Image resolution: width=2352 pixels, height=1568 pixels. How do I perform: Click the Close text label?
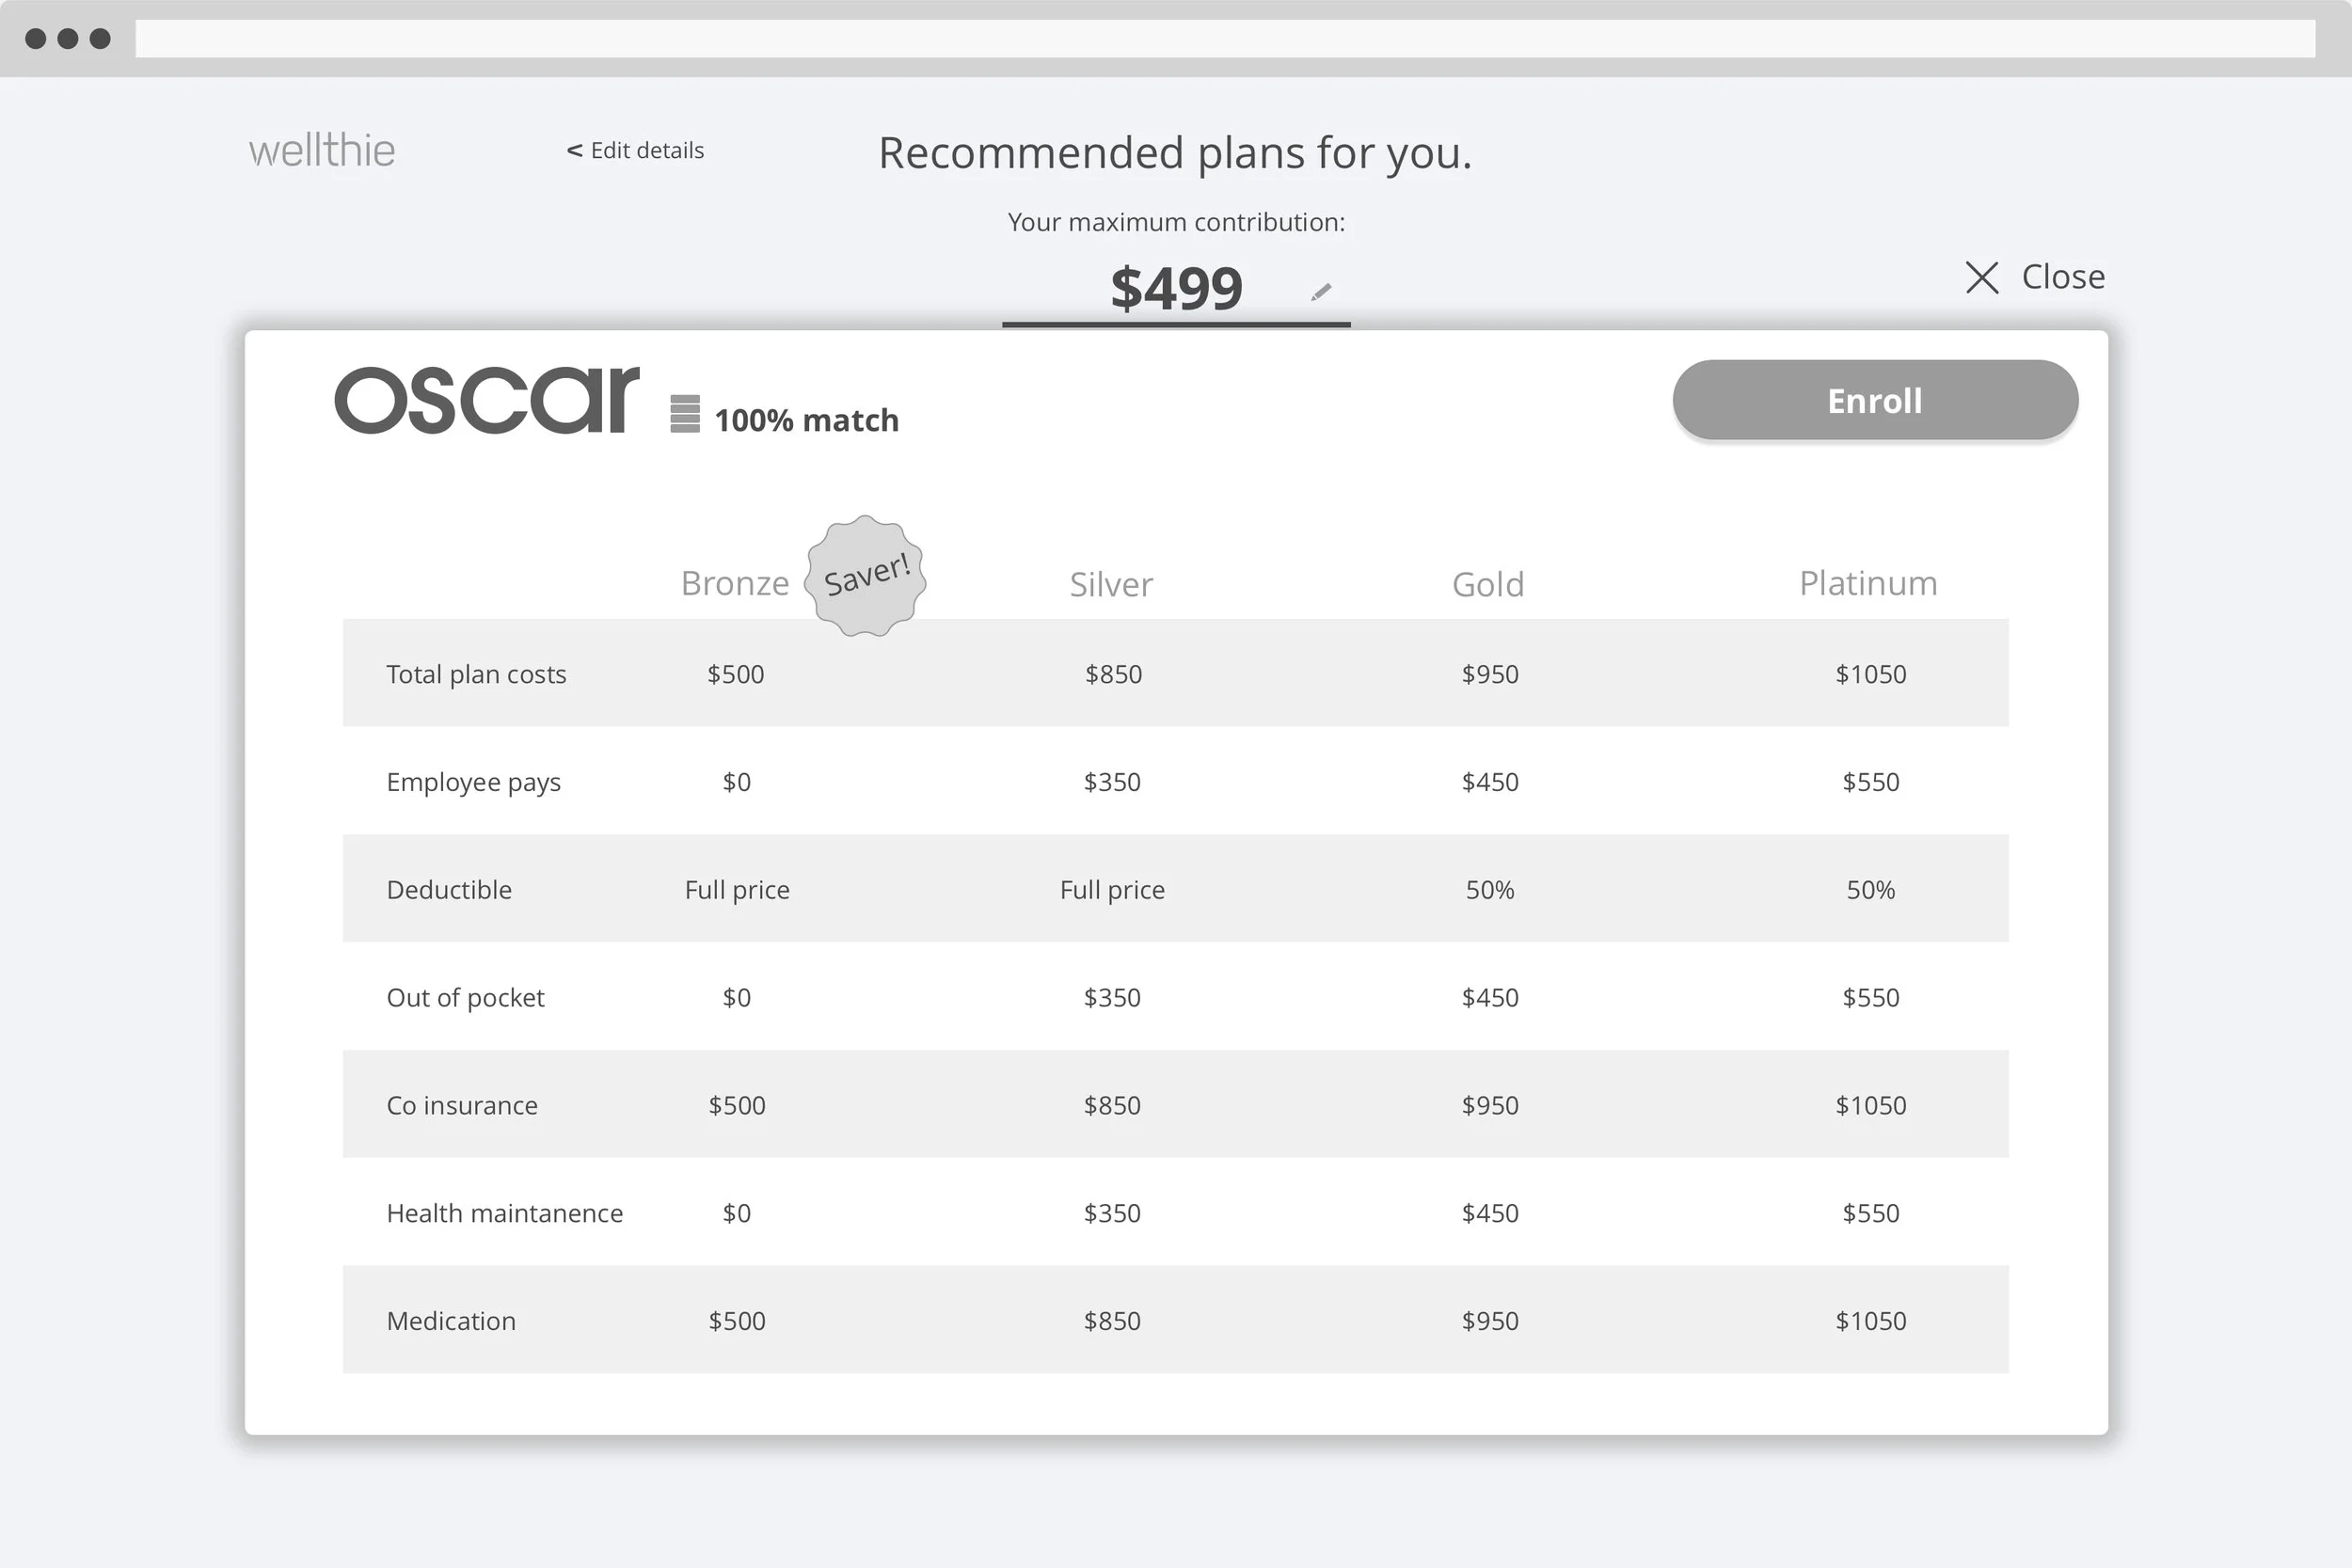[2063, 277]
